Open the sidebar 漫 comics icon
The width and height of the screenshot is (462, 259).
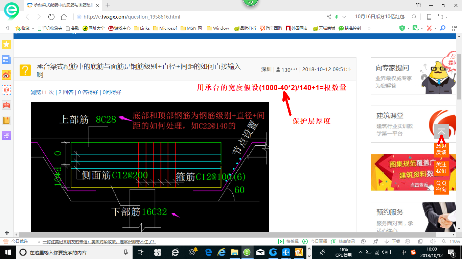pyautogui.click(x=6, y=135)
